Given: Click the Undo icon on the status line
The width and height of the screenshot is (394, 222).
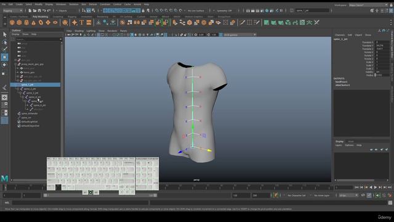Looking at the screenshot, I should (44, 10).
